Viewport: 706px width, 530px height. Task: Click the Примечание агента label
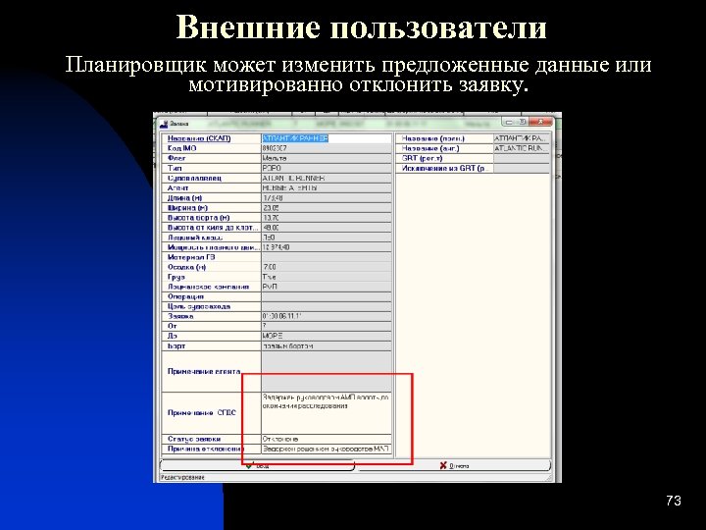point(204,371)
